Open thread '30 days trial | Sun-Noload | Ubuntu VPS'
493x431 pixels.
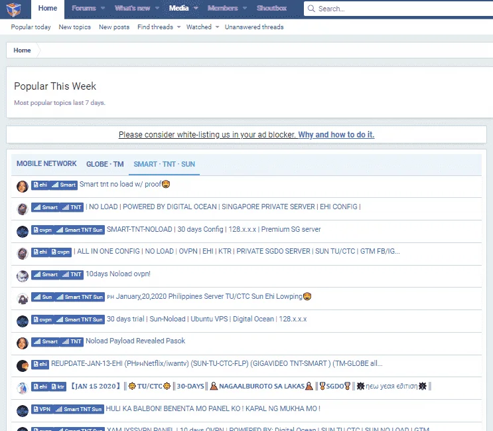[206, 319]
